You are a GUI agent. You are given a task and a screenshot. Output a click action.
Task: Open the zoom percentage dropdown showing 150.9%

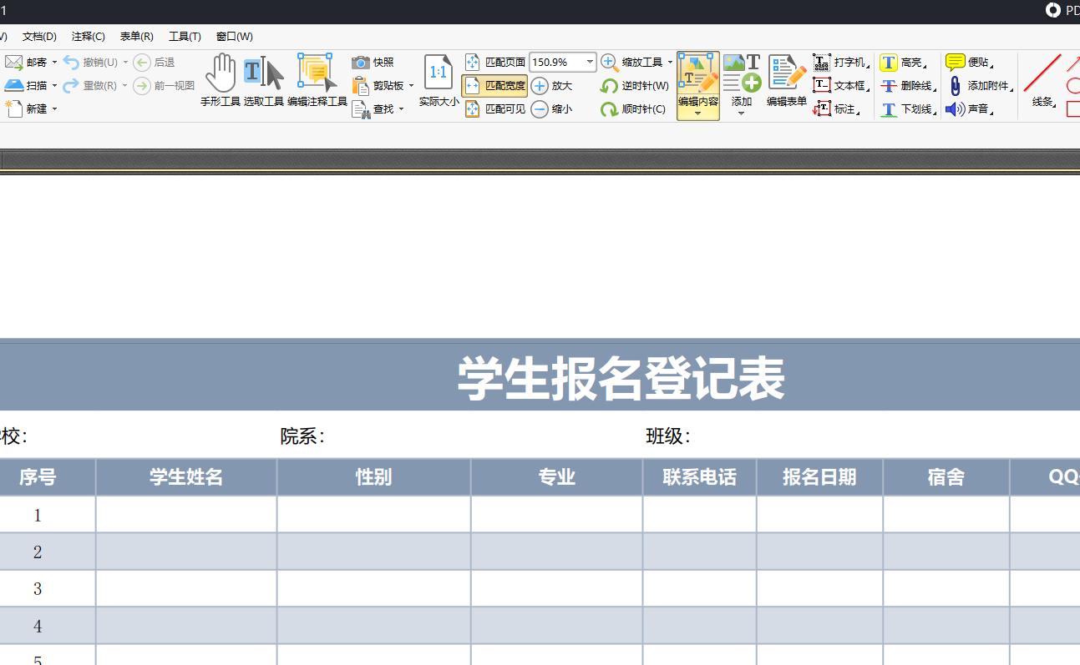[590, 62]
